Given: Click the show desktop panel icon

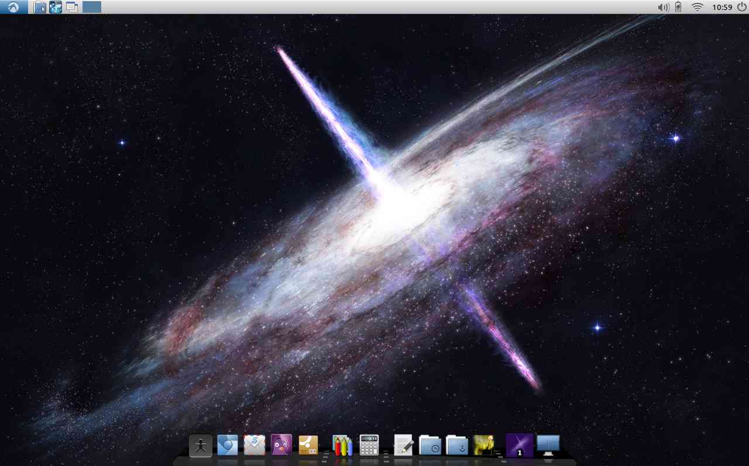Looking at the screenshot, I should click(40, 7).
